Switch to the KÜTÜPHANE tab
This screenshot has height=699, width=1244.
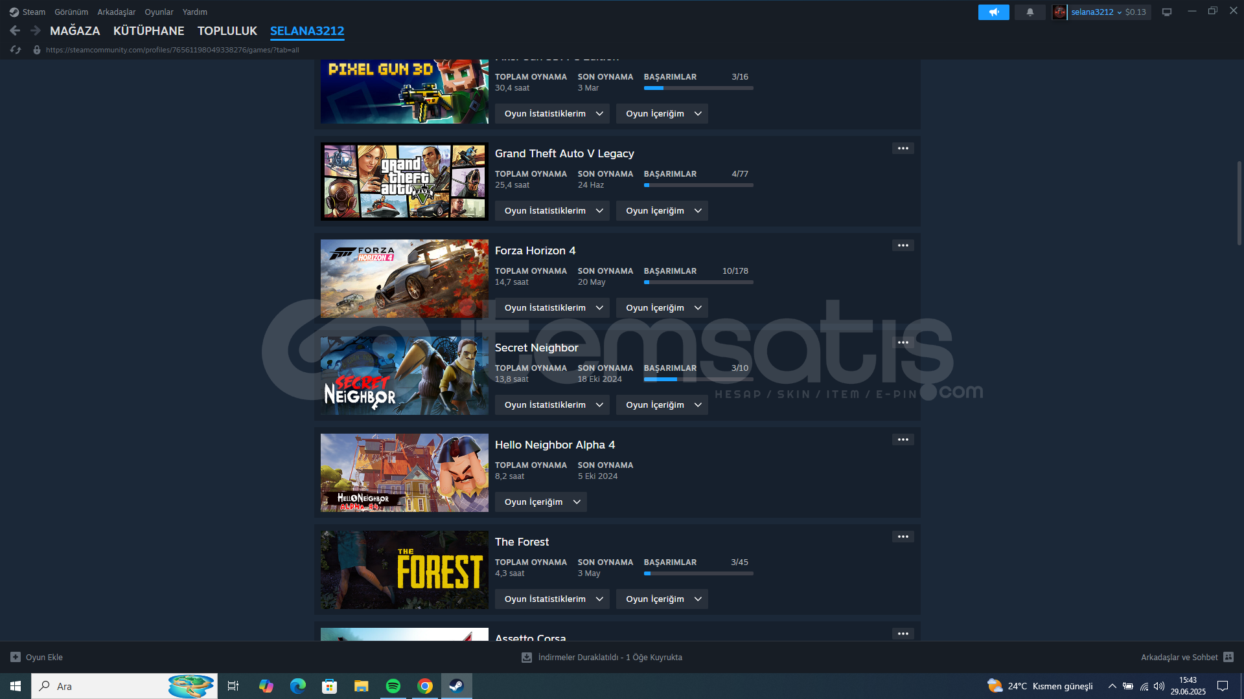(x=149, y=30)
